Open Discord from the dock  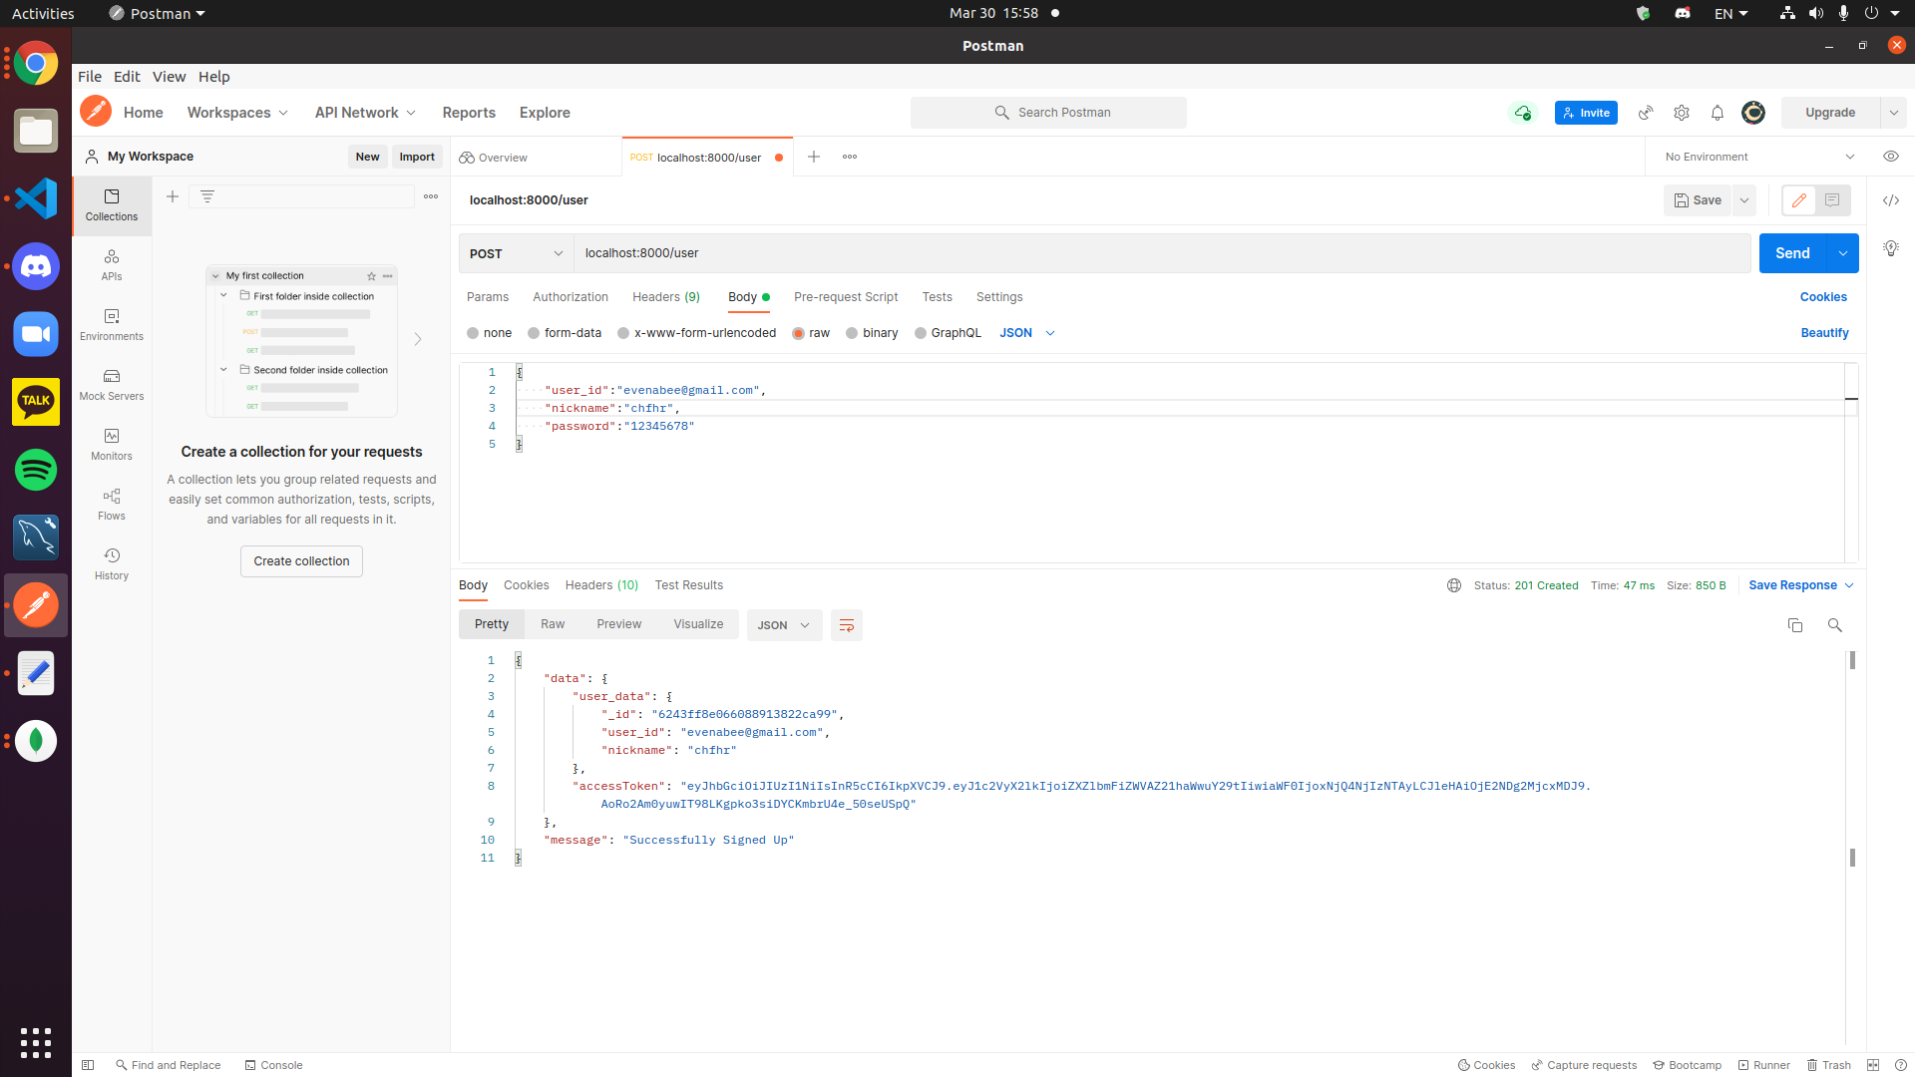pyautogui.click(x=36, y=266)
